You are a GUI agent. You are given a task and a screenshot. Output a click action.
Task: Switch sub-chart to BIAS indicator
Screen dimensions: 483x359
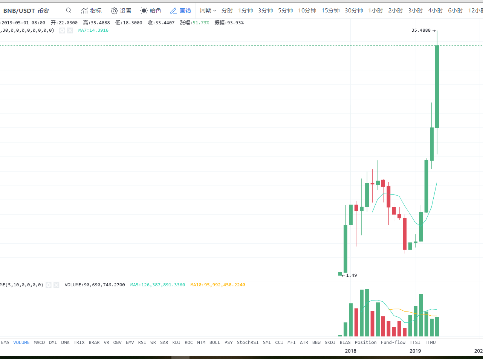tap(345, 342)
